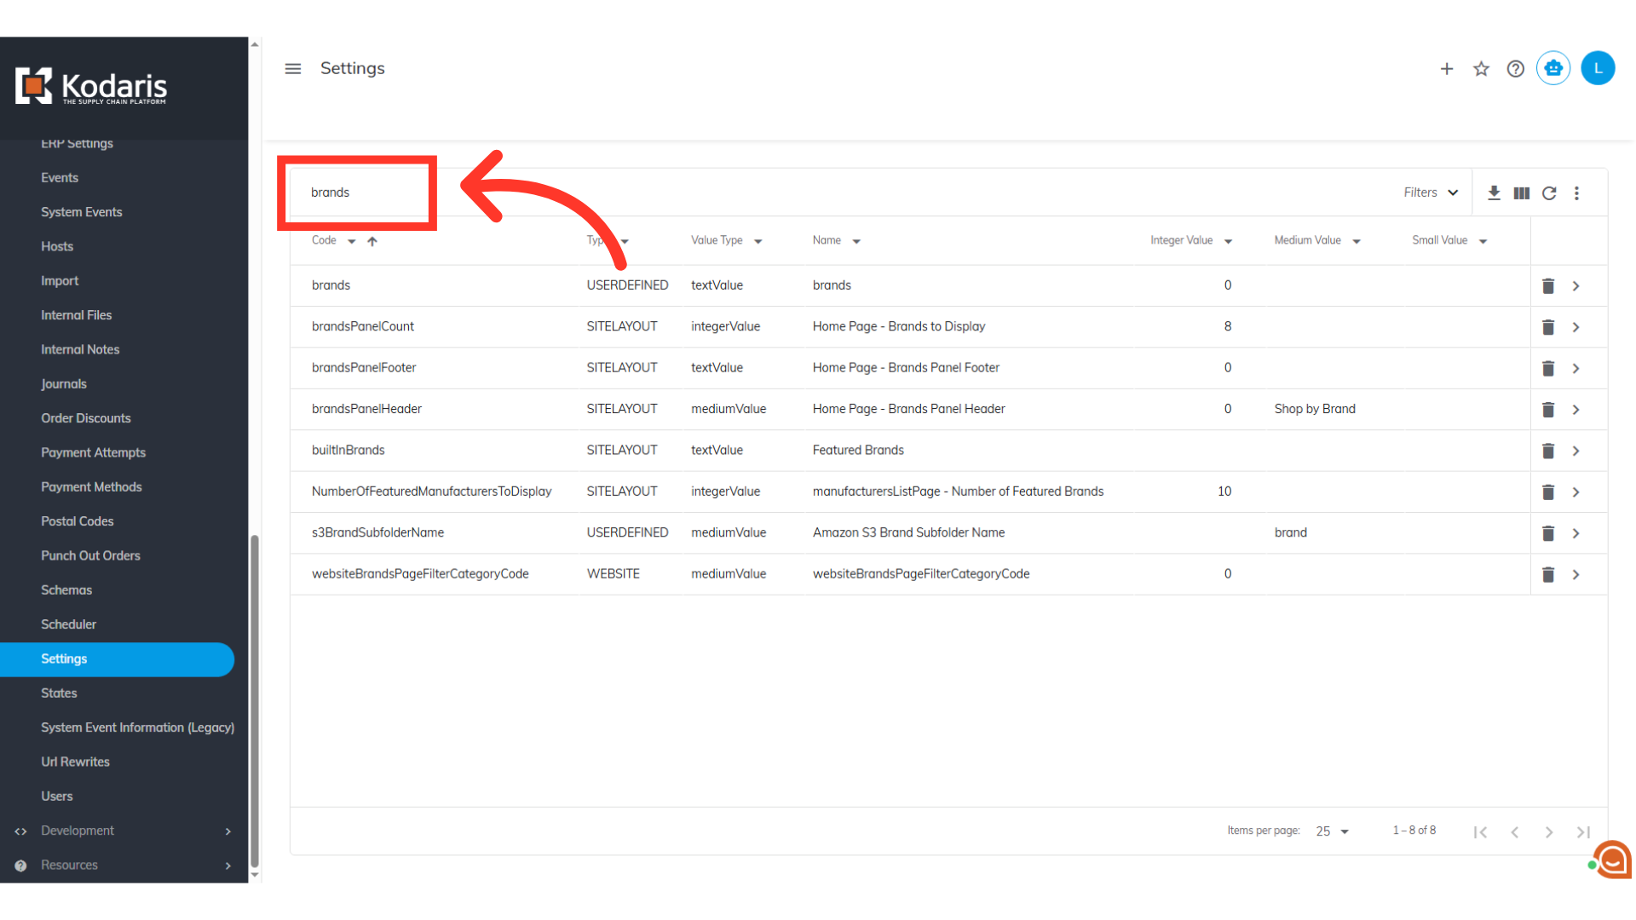Click the star favorites icon
The width and height of the screenshot is (1636, 920).
tap(1481, 69)
